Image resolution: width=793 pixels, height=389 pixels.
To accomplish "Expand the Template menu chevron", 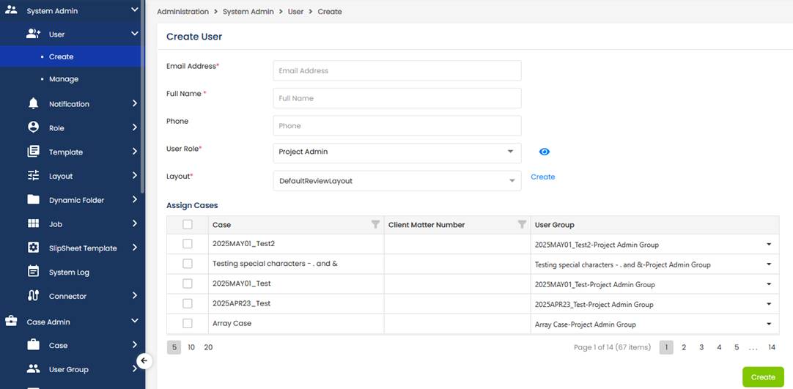I will tap(135, 151).
